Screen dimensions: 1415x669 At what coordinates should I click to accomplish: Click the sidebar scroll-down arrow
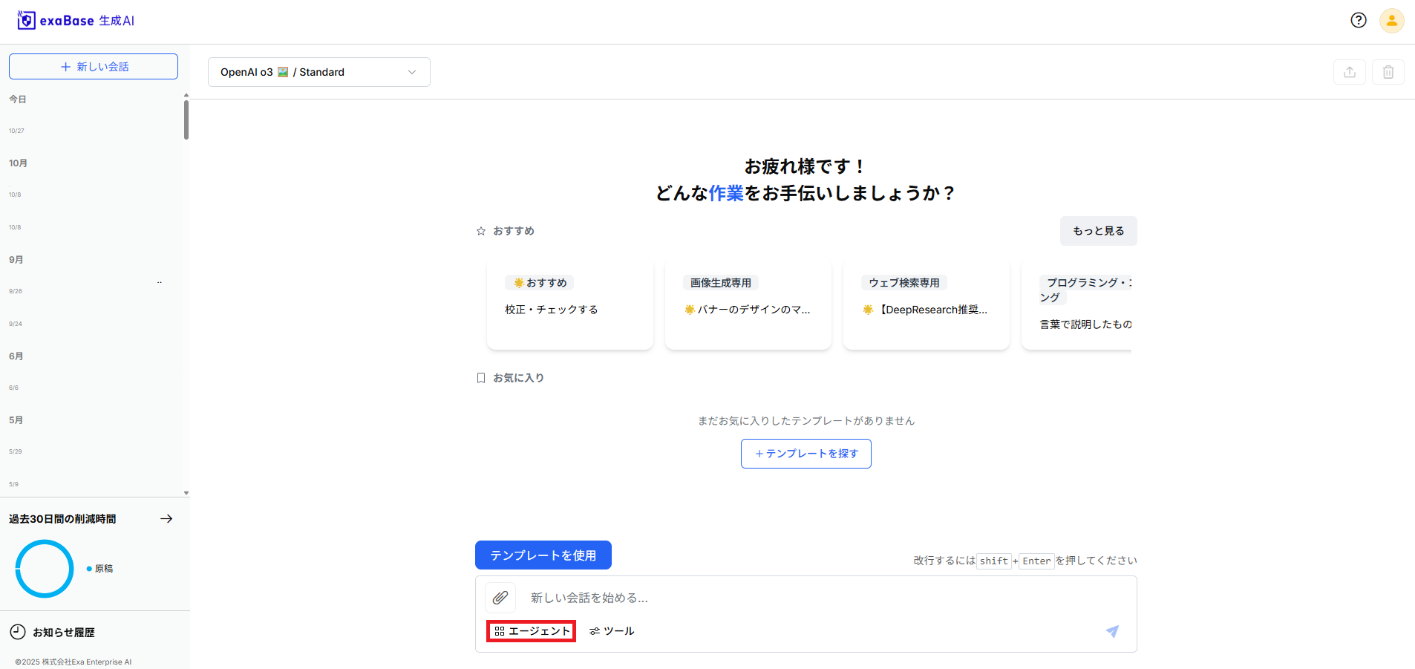point(186,493)
